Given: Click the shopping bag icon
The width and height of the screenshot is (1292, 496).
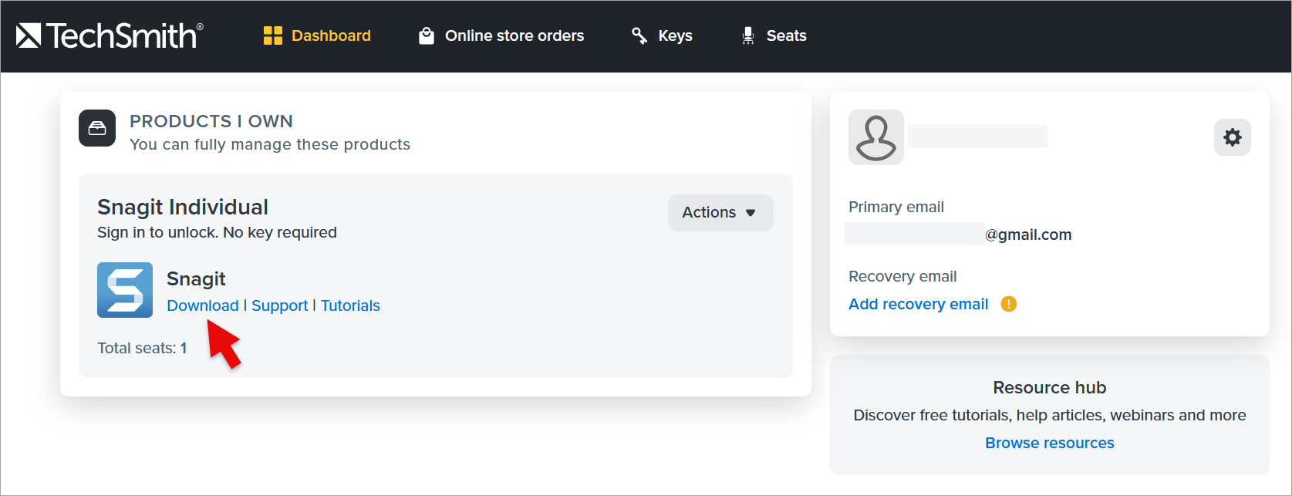Looking at the screenshot, I should (427, 35).
